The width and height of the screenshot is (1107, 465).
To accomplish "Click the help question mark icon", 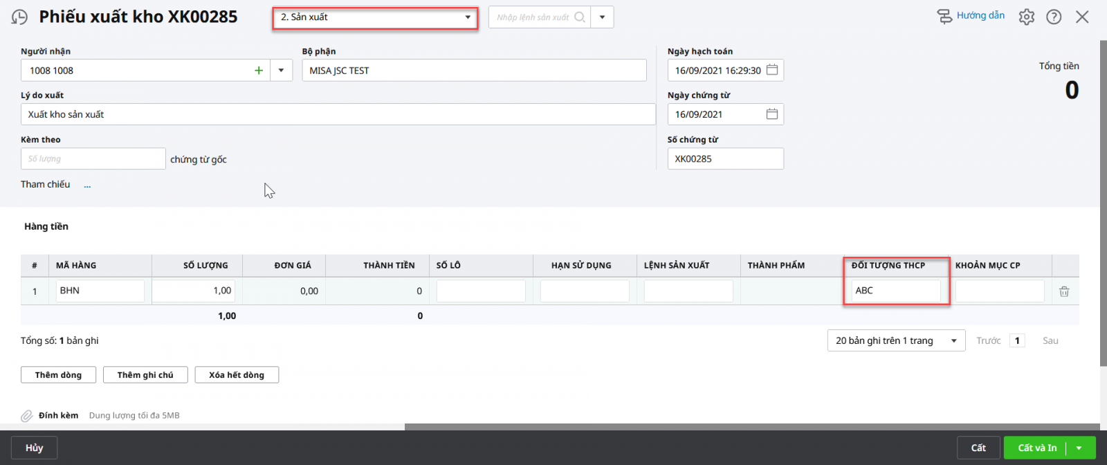I will [1054, 17].
